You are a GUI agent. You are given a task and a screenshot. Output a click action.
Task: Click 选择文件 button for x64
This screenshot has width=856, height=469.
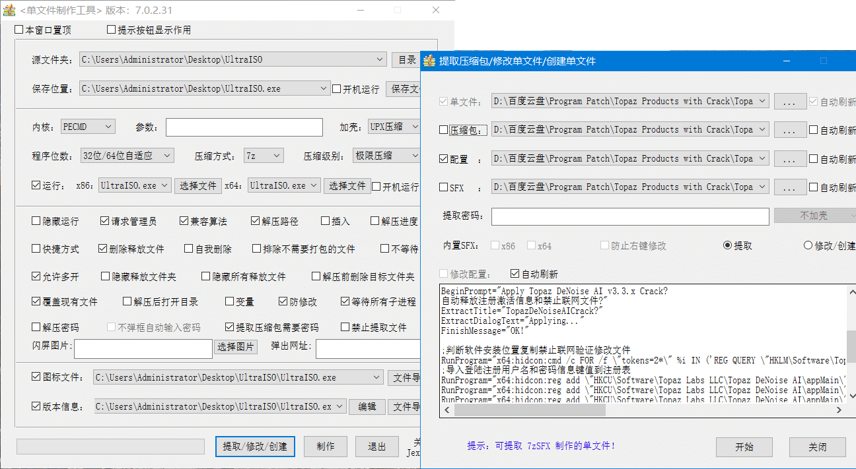[x=347, y=185]
